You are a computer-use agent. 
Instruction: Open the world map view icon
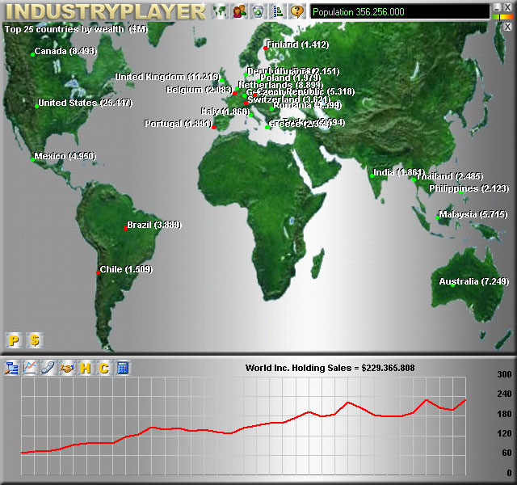220,11
